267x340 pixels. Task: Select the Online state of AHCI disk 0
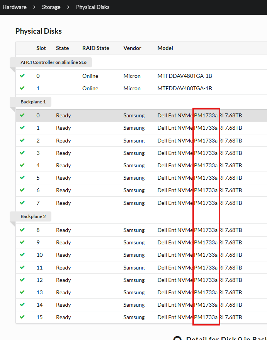tap(90, 76)
